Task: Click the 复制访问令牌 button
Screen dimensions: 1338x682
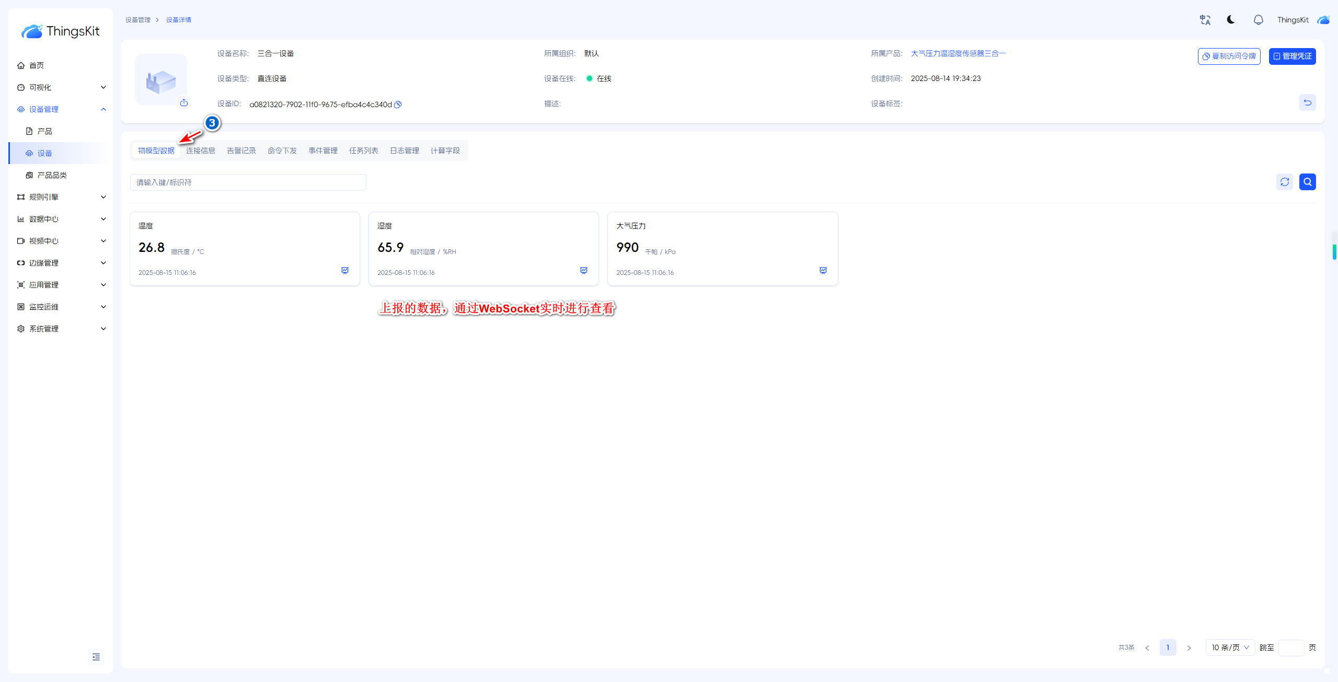Action: click(x=1229, y=56)
